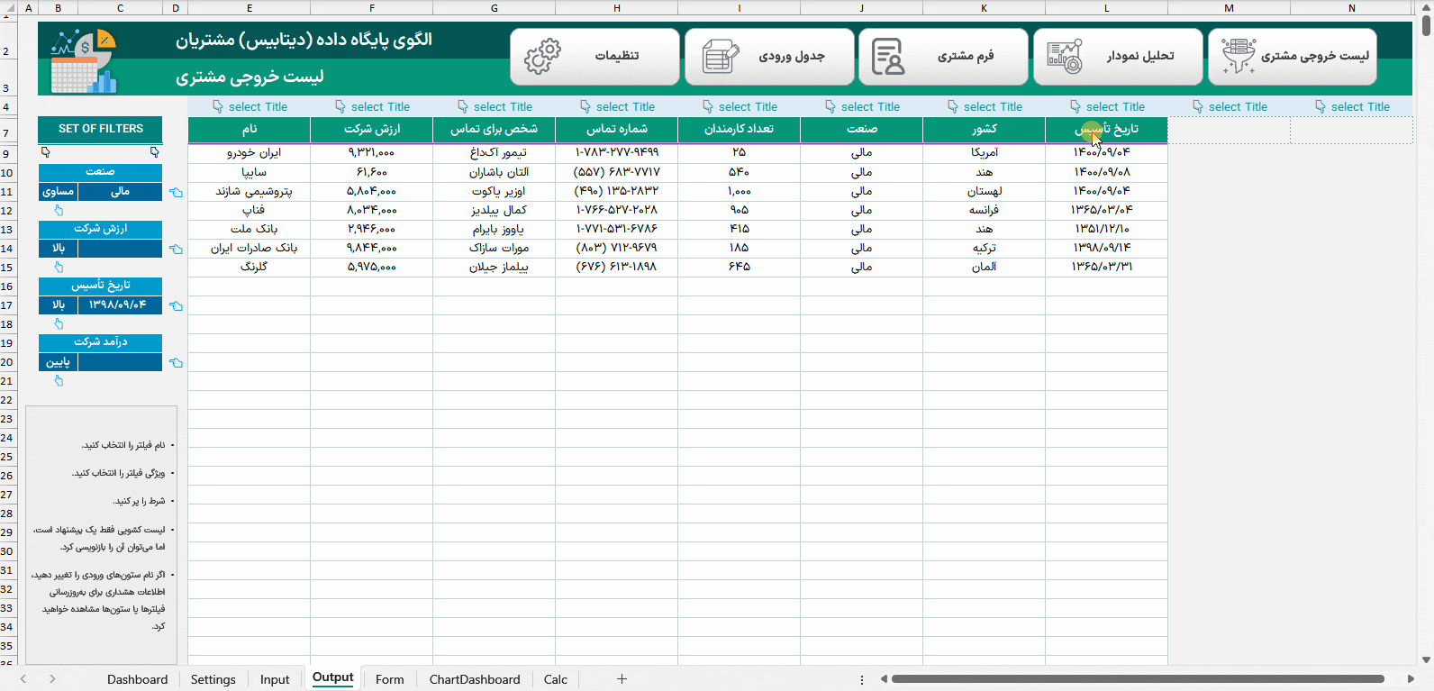
Task: Select contact cell تیمور اکداغ
Action: 495,153
